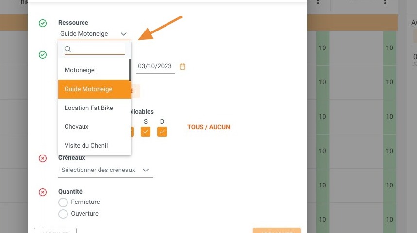
Task: Choose Chevaux from the resource list
Action: [x=94, y=127]
